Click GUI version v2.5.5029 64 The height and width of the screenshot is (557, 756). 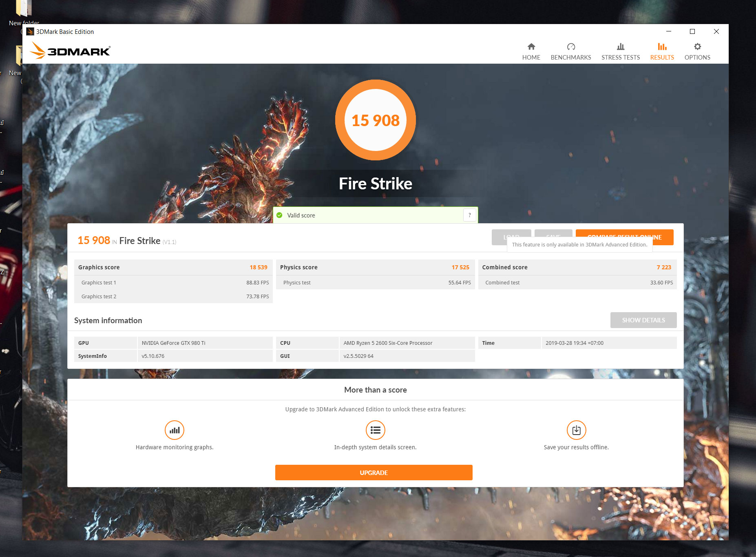pos(407,356)
